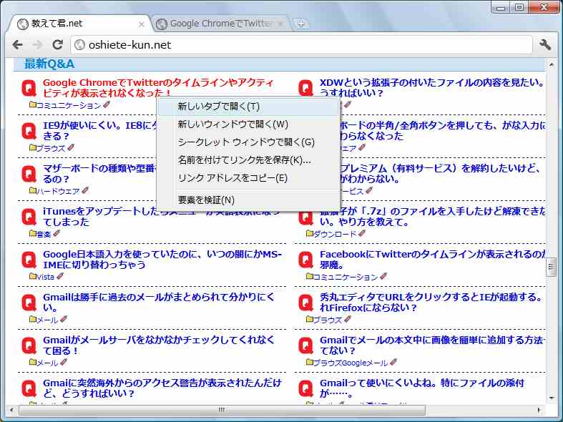Screen dimensions: 563x422
Task: Click the Q icon beside Gmailは勝手に question
Action: pos(29,303)
